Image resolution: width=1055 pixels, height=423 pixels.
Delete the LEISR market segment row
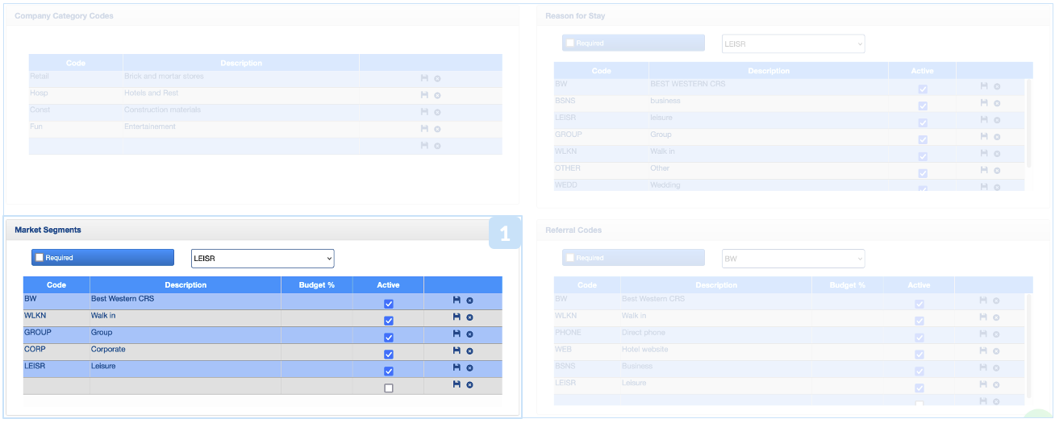click(469, 368)
